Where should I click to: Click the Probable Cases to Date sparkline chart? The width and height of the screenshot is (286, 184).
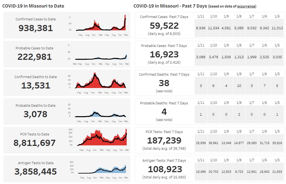point(101,55)
